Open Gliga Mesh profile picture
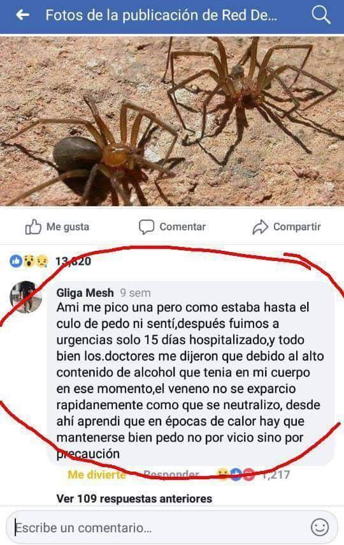The height and width of the screenshot is (545, 344). click(x=25, y=297)
